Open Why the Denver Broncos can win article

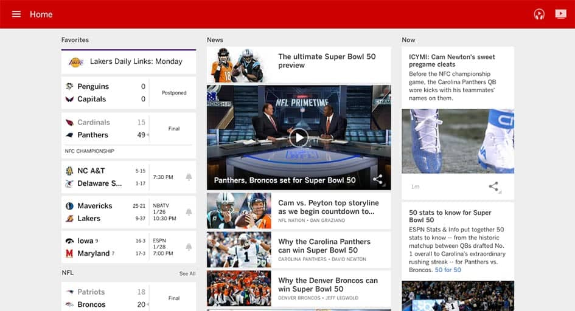pos(328,285)
